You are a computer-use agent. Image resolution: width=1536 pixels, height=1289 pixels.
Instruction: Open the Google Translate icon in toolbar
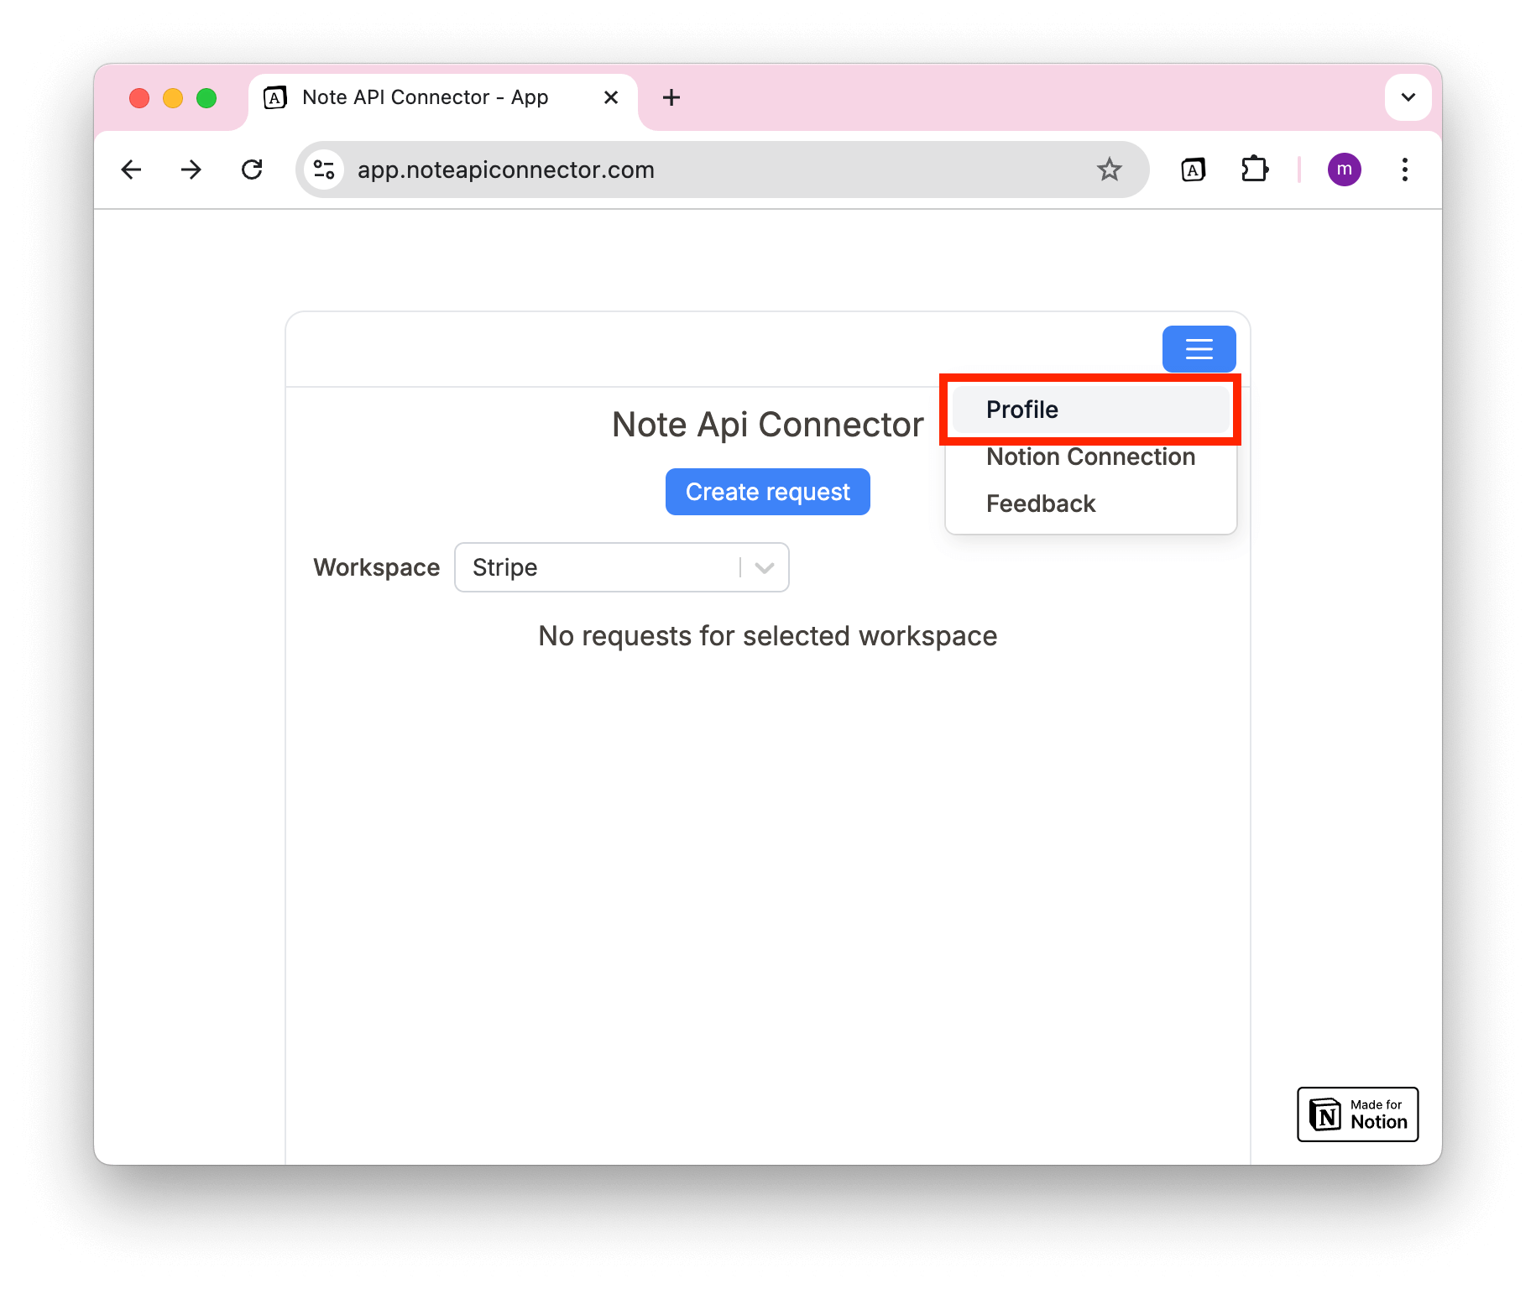[x=1193, y=169]
